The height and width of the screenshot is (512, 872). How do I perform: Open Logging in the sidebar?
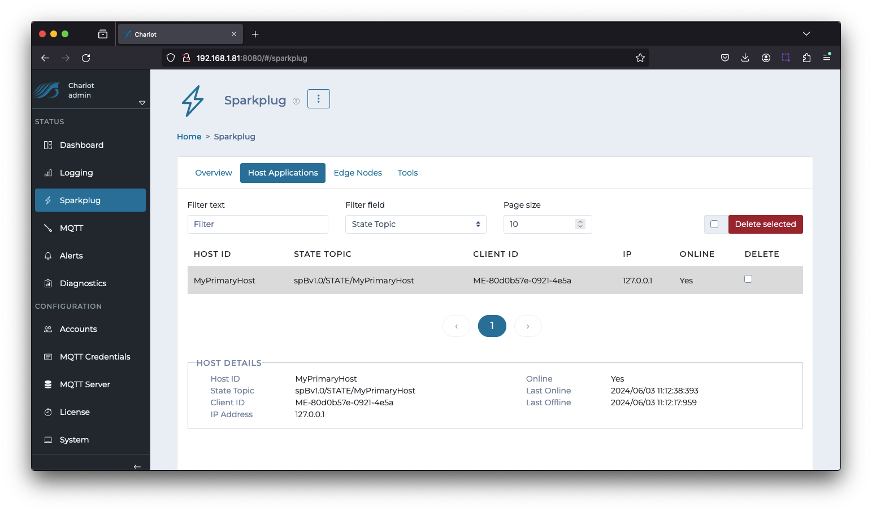[x=90, y=173]
